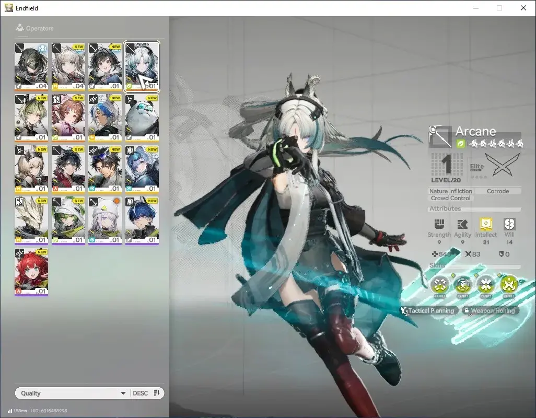536x418 pixels.
Task: Select the red-haired operator card
Action: (31, 272)
